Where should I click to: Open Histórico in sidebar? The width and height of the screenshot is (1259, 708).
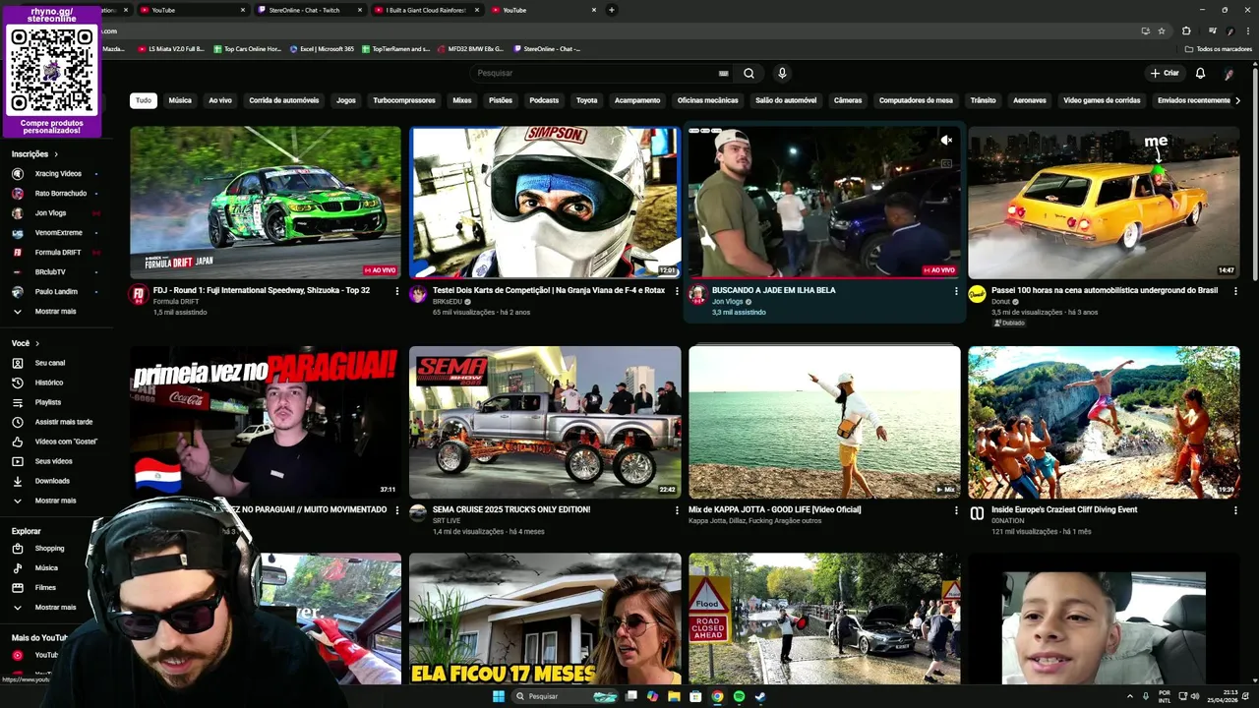[x=49, y=383]
